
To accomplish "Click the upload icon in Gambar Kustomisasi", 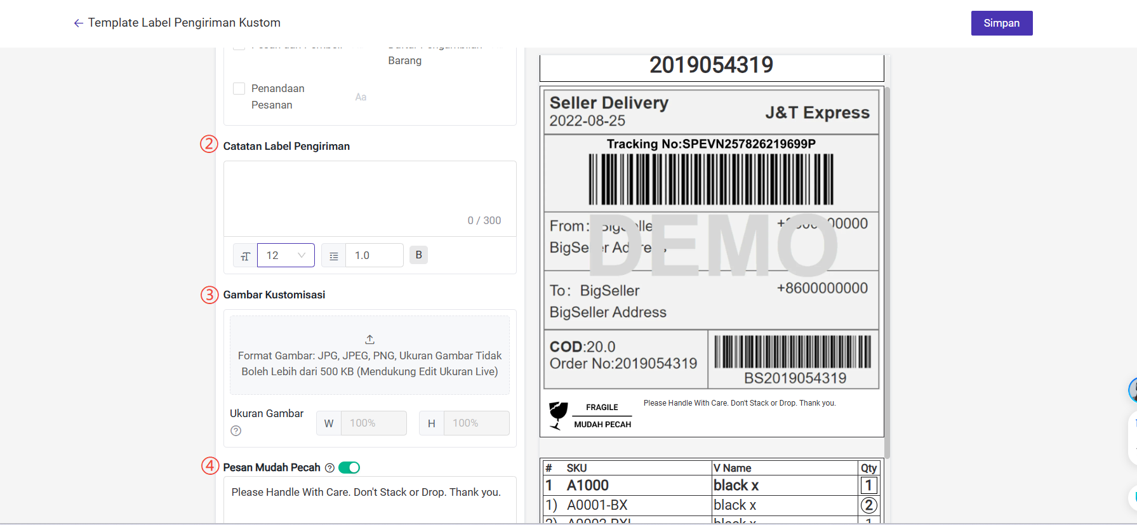I will click(x=369, y=340).
